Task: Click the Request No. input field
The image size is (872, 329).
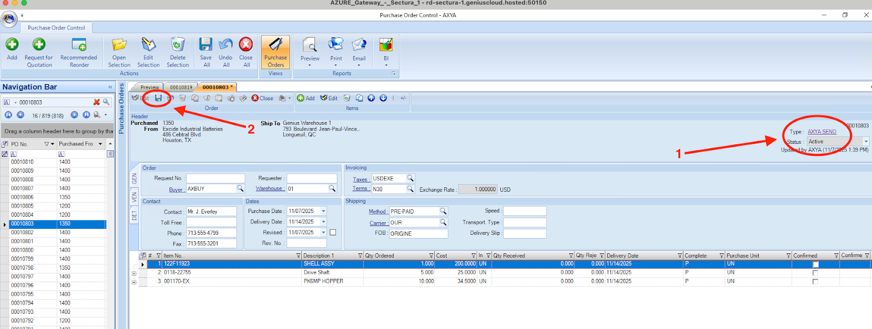Action: [x=216, y=178]
